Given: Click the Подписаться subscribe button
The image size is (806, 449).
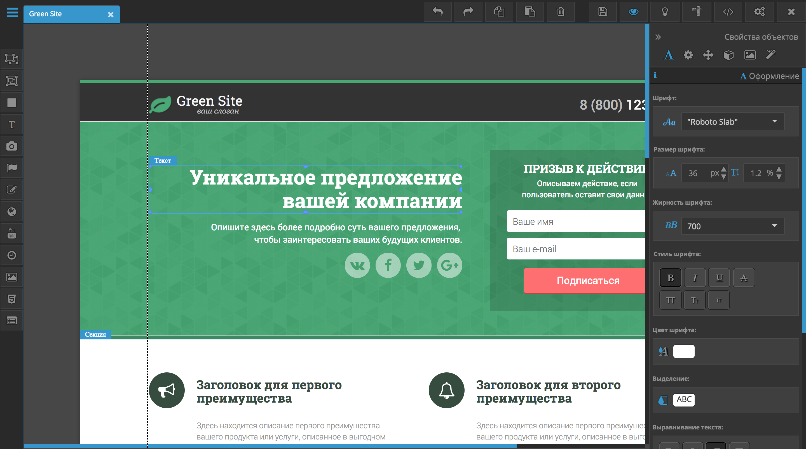Looking at the screenshot, I should (x=588, y=280).
